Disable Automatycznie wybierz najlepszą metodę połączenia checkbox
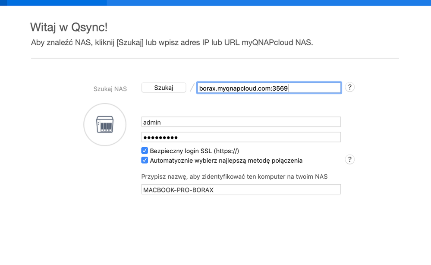Viewport: 431px width, 265px height. coord(145,161)
